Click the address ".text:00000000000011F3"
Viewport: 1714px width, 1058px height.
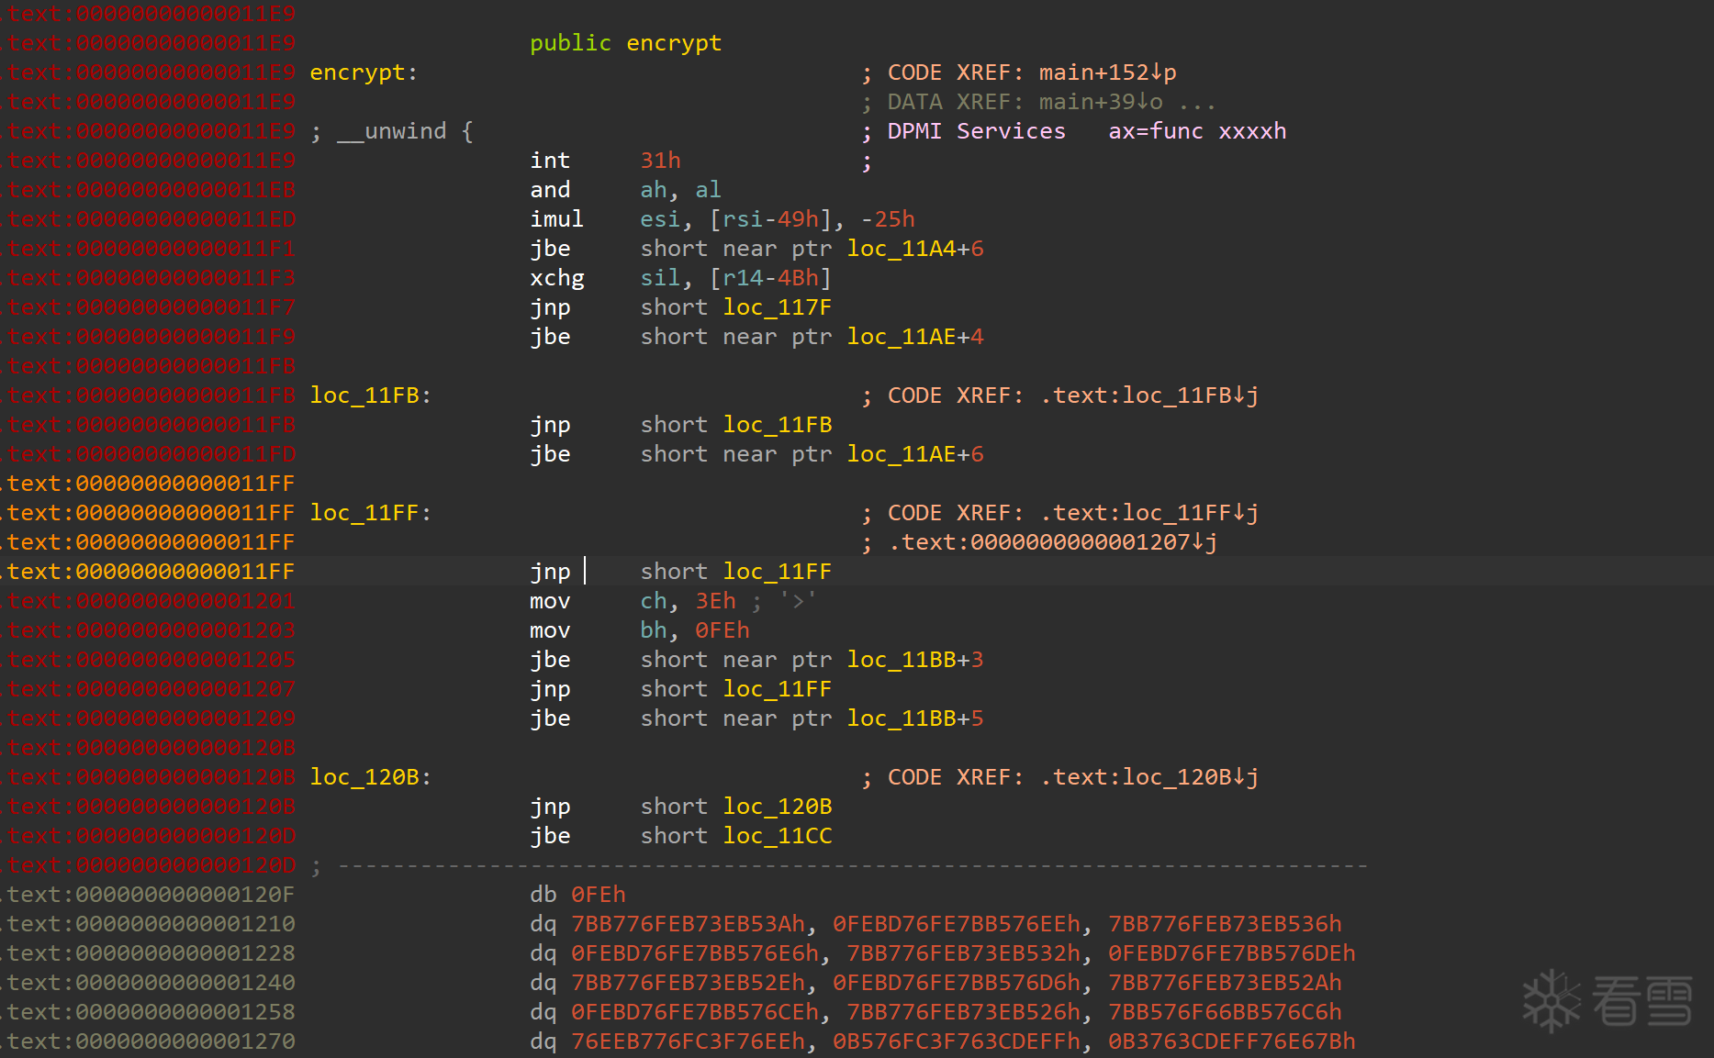pos(148,278)
